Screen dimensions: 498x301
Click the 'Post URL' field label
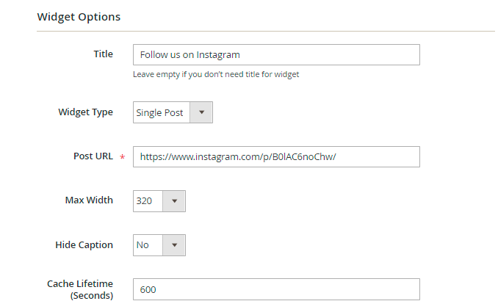click(93, 156)
